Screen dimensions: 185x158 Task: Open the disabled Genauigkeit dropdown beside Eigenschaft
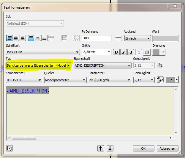coord(144,65)
